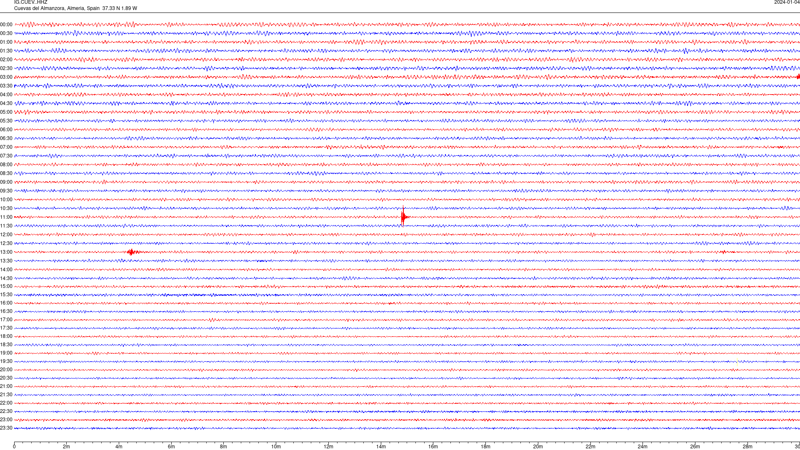Click the red burst ending the 03:00 trace
This screenshot has height=450, width=800.
[x=798, y=77]
